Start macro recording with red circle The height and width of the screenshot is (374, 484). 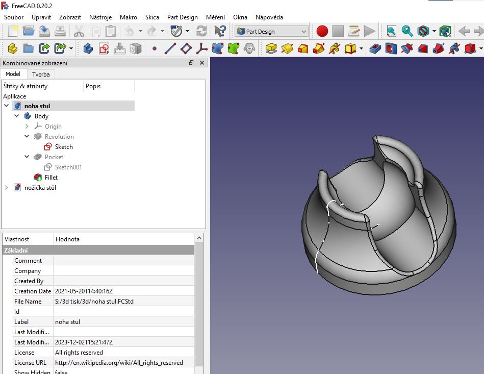coord(322,31)
